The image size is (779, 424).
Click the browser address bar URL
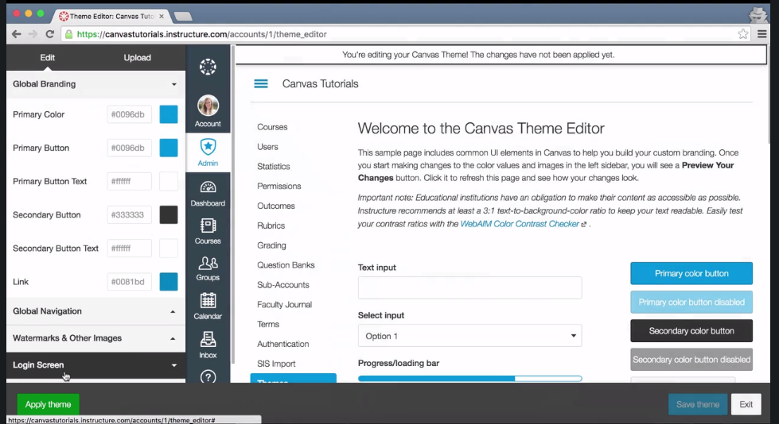pos(201,34)
